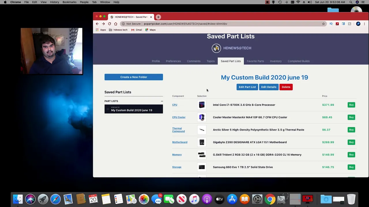This screenshot has width=369, height=207.
Task: Open the Storage component link
Action: tap(177, 167)
